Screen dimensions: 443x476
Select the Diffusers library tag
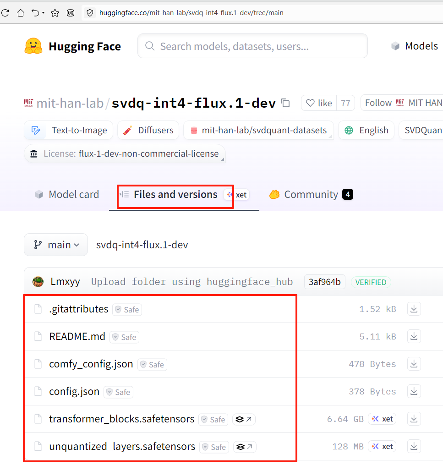tap(148, 130)
